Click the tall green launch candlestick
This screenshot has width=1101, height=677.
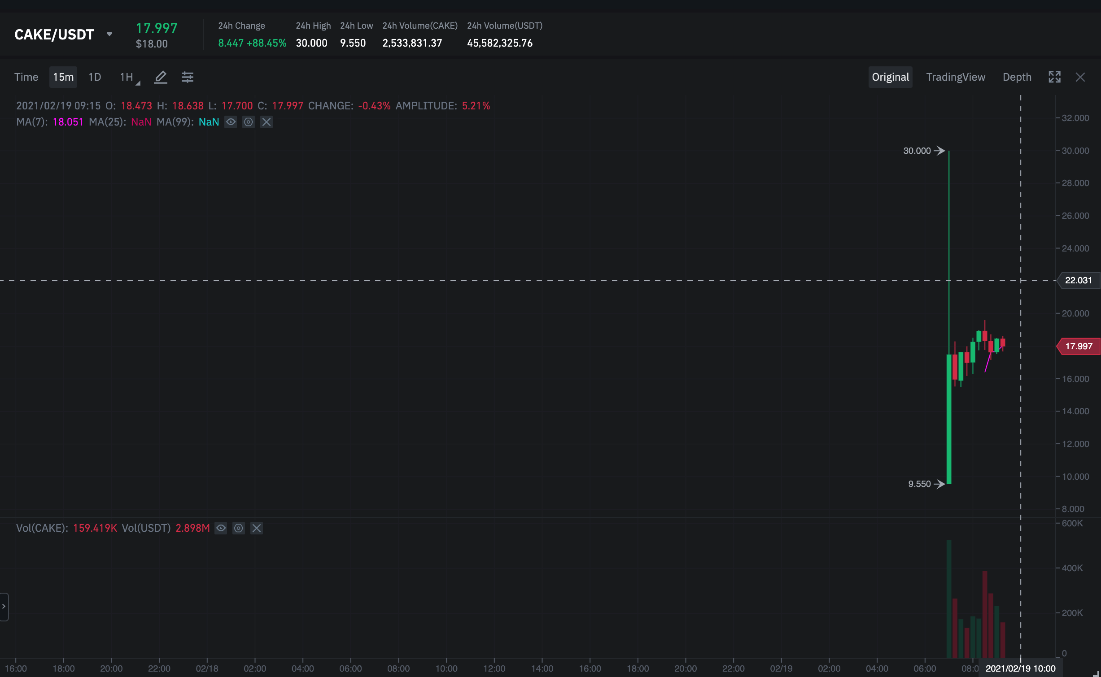[x=949, y=419]
